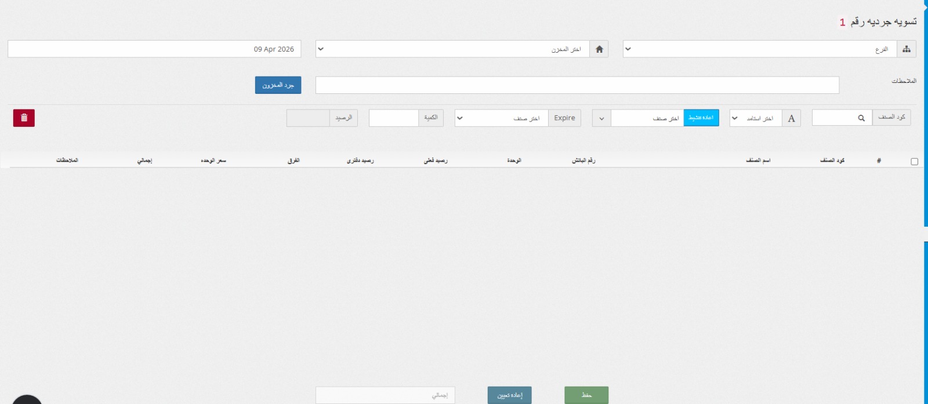This screenshot has height=404, width=928.
Task: Open the branch (الفرع) dropdown
Action: tap(760, 49)
